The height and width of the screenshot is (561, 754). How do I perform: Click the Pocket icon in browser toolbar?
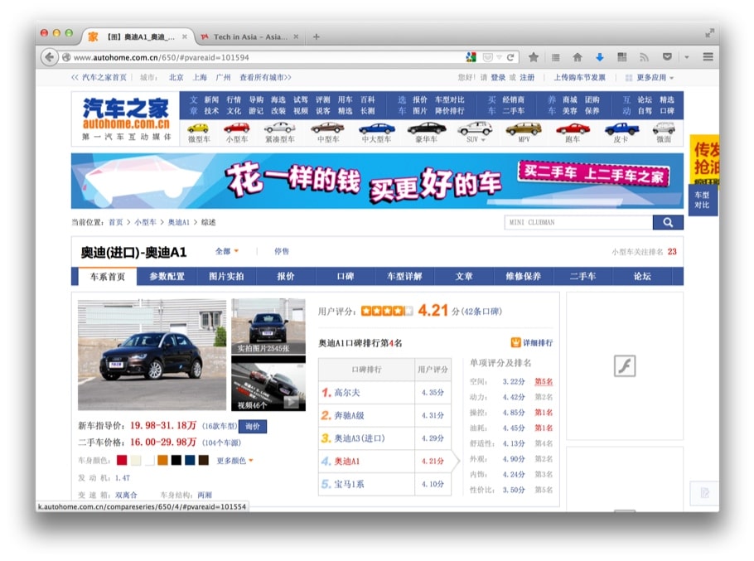click(667, 57)
